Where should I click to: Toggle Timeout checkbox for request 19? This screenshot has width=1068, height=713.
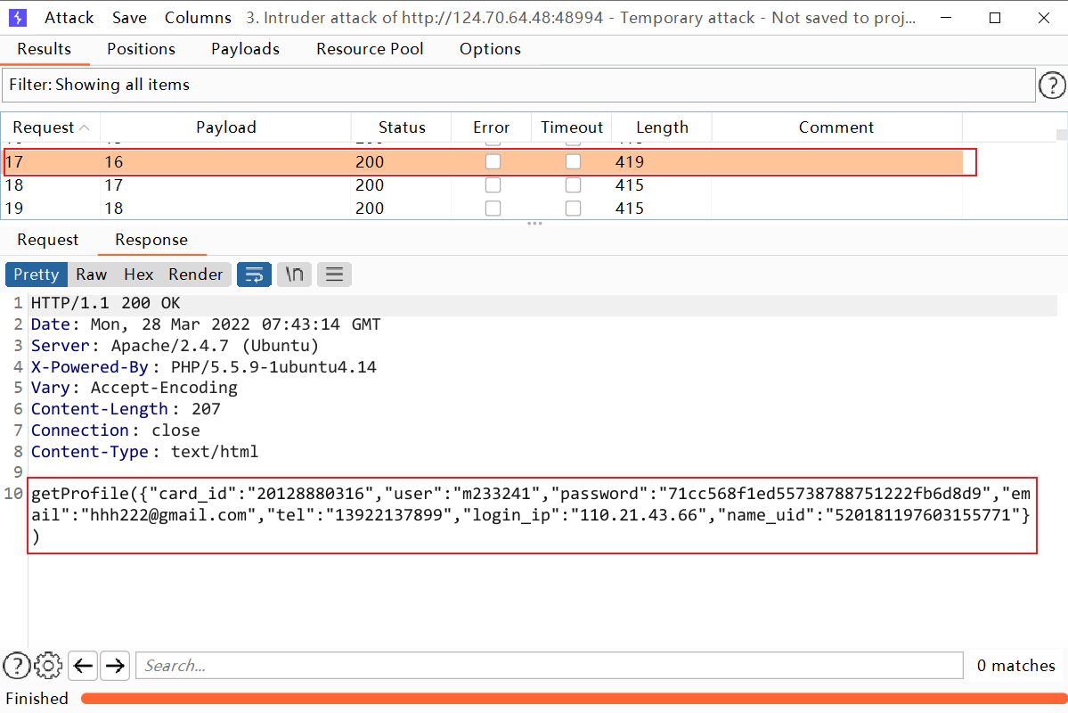point(574,209)
